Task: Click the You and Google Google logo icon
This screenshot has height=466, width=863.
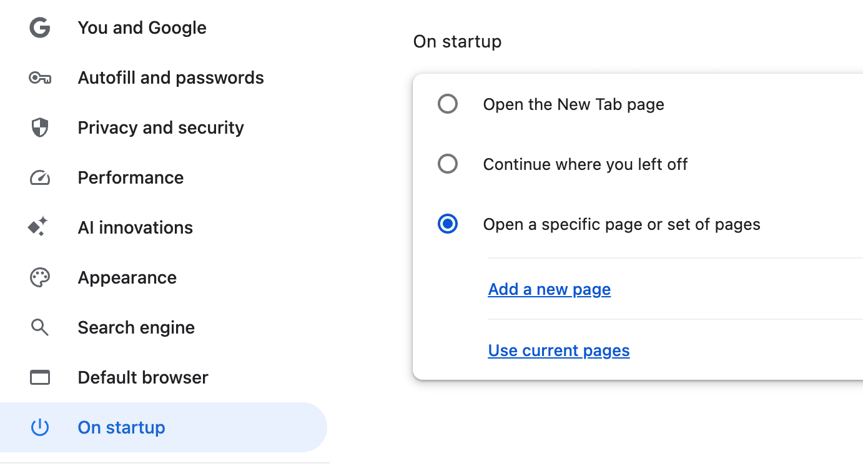Action: click(39, 27)
